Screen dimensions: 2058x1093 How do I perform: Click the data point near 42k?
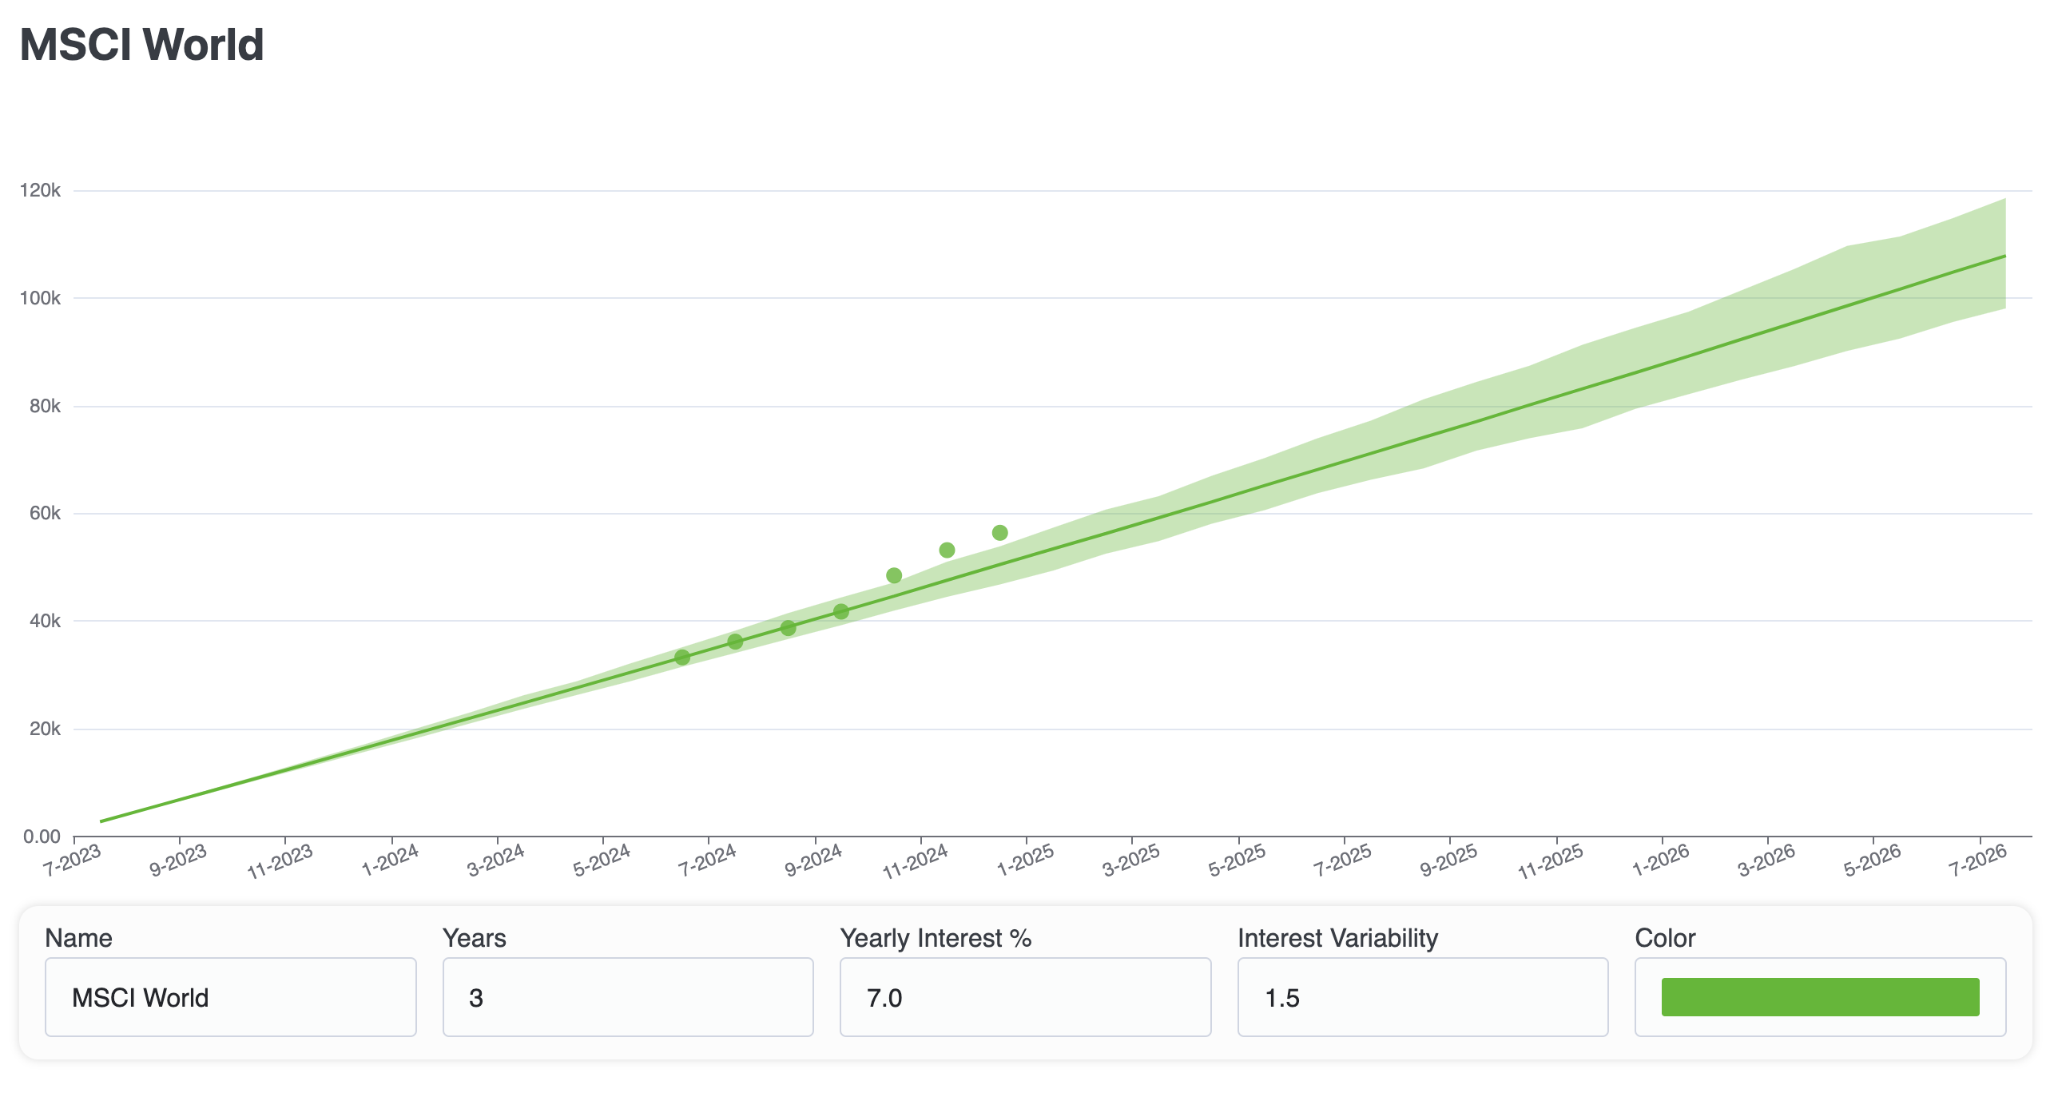[x=841, y=611]
